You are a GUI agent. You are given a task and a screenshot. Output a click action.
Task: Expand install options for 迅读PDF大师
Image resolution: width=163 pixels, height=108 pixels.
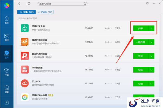point(151,28)
